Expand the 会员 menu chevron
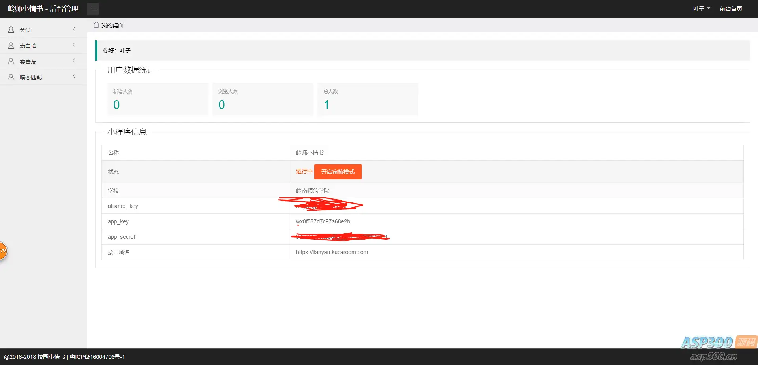758x365 pixels. (x=74, y=29)
